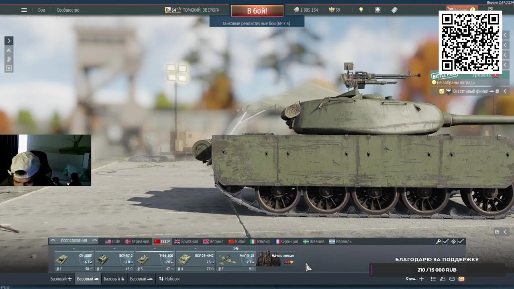
Task: Select the МиГ-3-15 aircraft slot
Action: [236, 260]
